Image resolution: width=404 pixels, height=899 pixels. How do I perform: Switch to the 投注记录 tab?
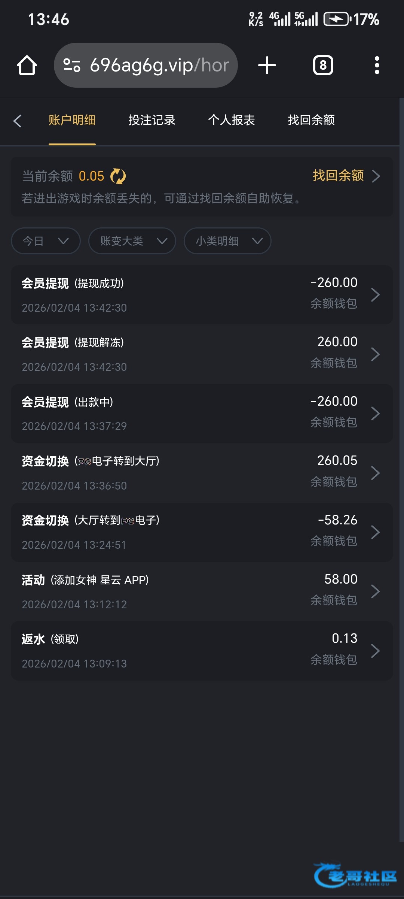tap(152, 120)
